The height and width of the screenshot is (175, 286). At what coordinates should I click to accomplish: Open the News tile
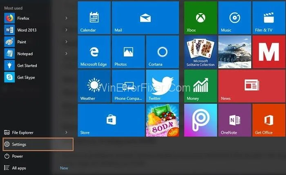tap(252, 86)
